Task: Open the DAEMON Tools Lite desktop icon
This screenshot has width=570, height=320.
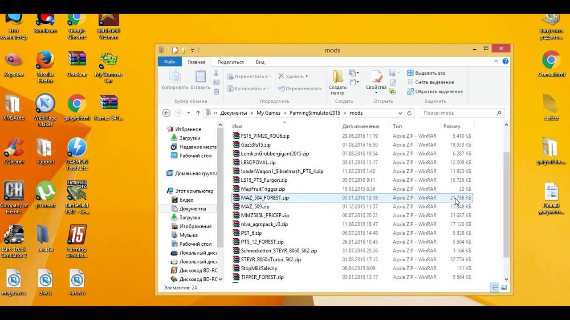Action: click(77, 154)
